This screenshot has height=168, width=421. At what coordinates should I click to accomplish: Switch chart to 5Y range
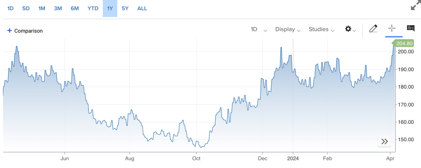[x=125, y=8]
